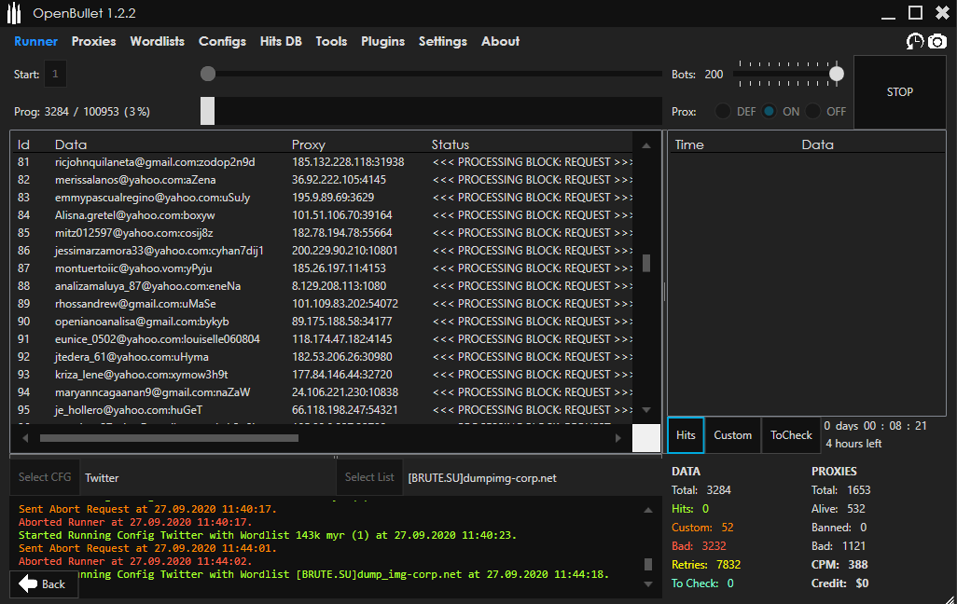Click the '4 hours left' time estimate
Screen dimensions: 957x604
(853, 444)
